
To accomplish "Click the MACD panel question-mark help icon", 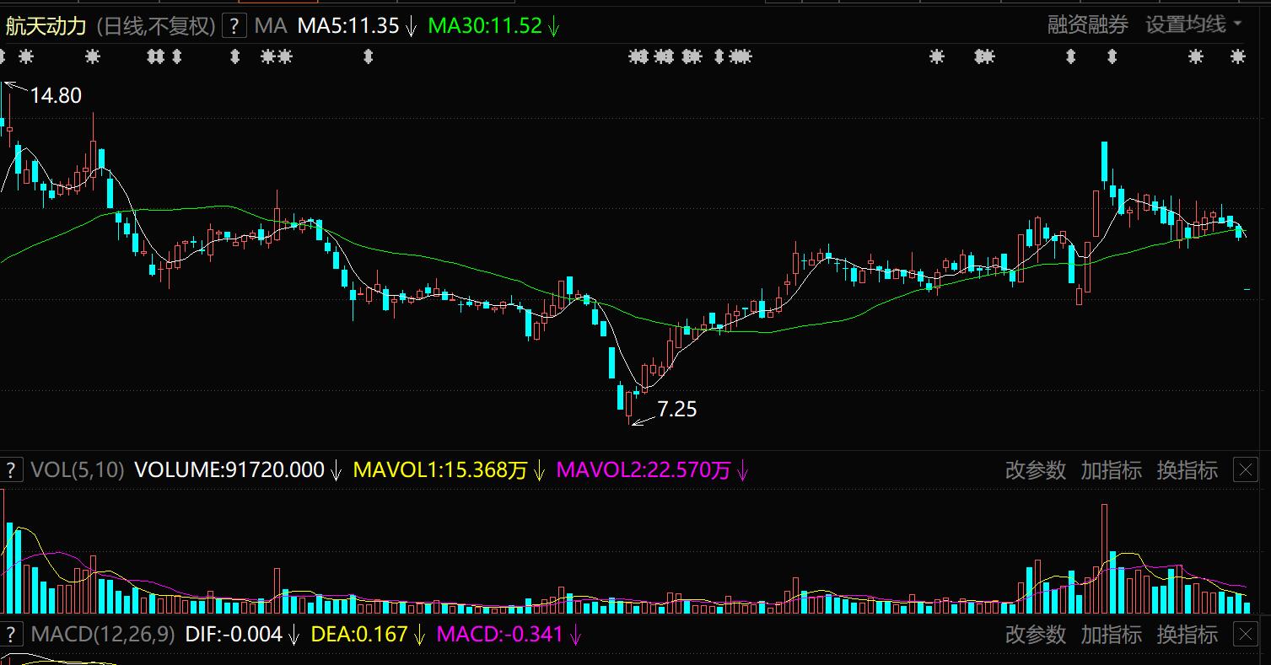I will 10,634.
